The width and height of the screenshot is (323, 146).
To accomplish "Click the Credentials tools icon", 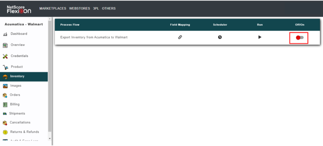I will [x=5, y=56].
